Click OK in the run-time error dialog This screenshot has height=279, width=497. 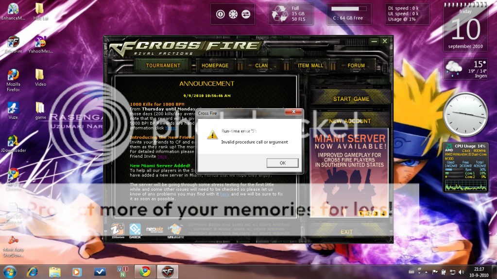pos(282,163)
